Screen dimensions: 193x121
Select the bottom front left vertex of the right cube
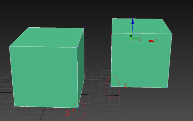point(111,86)
